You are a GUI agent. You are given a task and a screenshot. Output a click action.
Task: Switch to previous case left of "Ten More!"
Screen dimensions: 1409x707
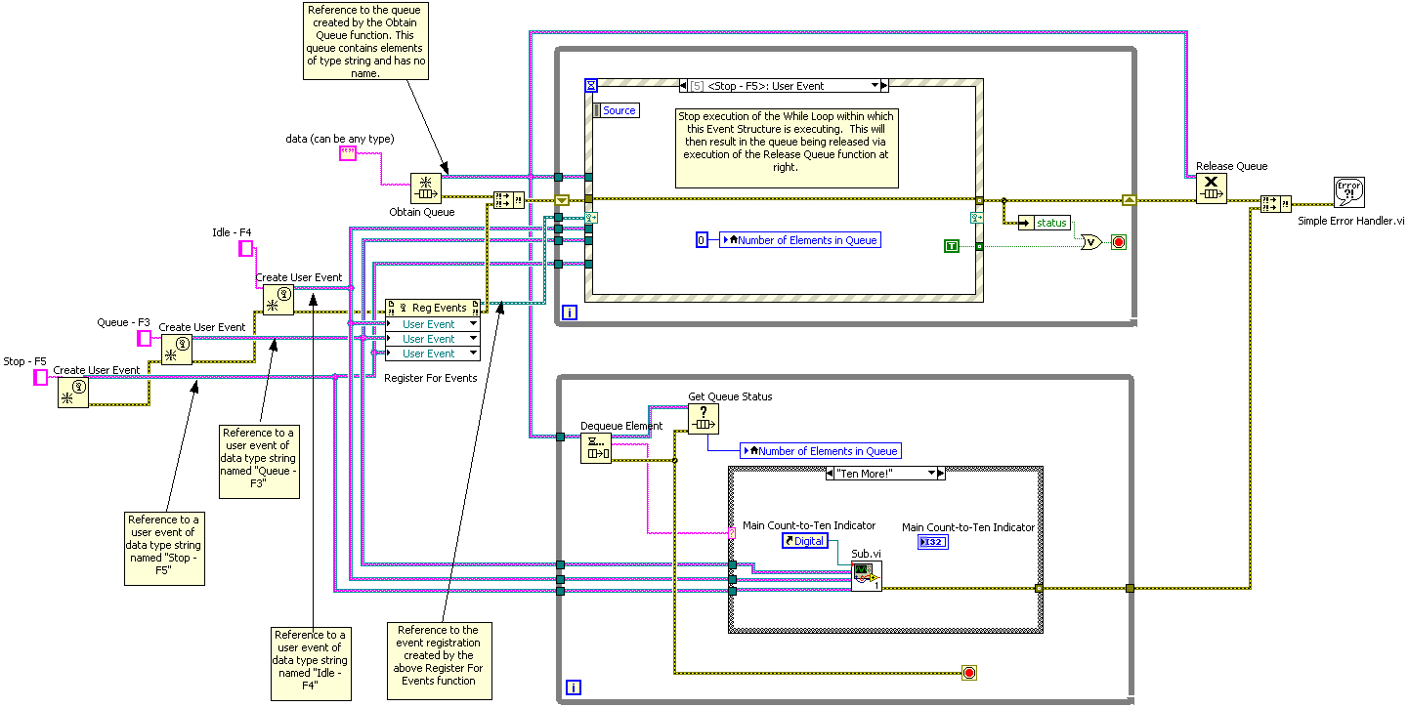[x=831, y=474]
